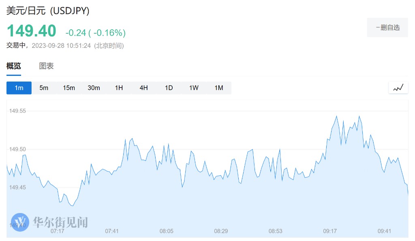The image size is (415, 241).
Task: Click the 09:17 time axis label
Action: tap(330, 231)
